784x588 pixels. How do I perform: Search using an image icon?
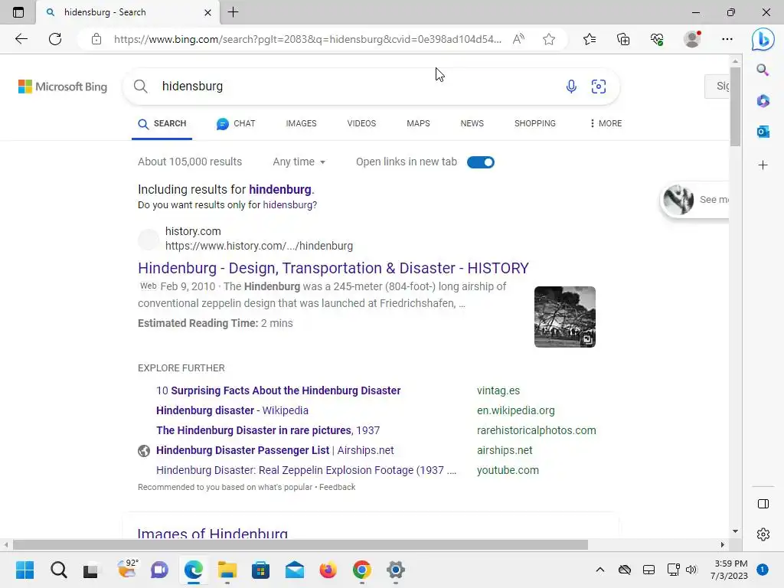click(x=599, y=86)
